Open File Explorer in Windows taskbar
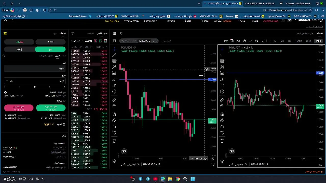This screenshot has height=183, width=326. coord(170,179)
